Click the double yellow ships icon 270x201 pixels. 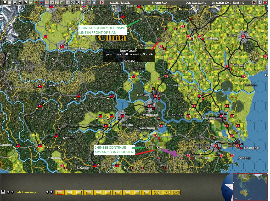[57, 2]
